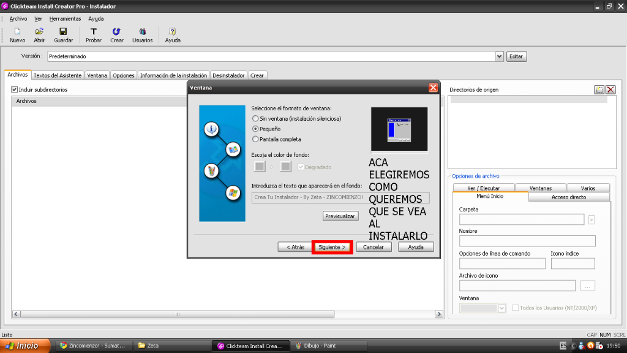Viewport: 627px width, 353px height.
Task: Click the arrow button beside Carpeta field
Action: [x=591, y=219]
